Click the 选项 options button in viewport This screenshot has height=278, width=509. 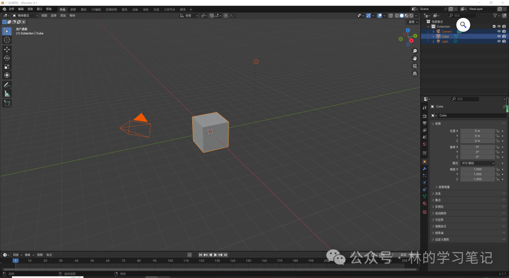(x=413, y=22)
